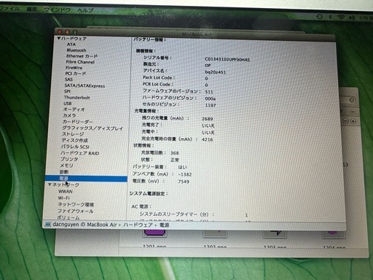This screenshot has height=280, width=373.
Task: Select ネットワーク環境 entry
Action: (x=76, y=204)
